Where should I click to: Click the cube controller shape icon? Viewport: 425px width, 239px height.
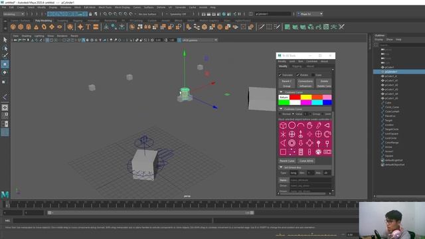tap(283, 125)
